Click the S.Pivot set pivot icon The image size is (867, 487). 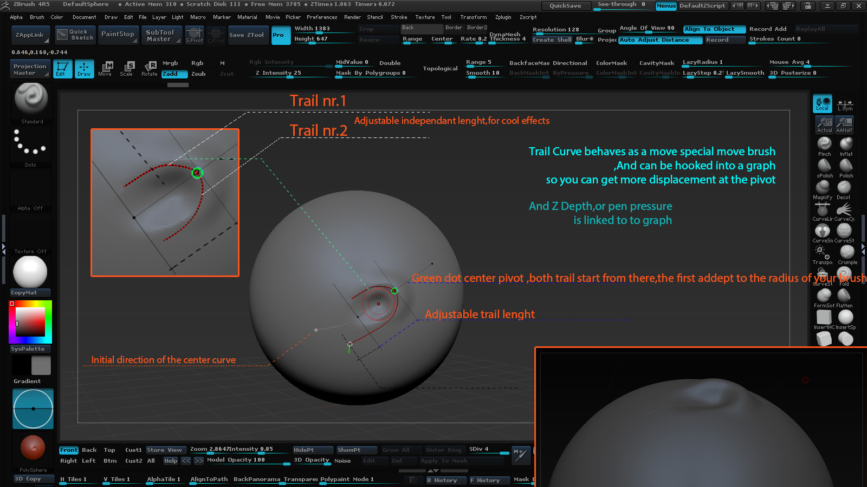pyautogui.click(x=195, y=35)
